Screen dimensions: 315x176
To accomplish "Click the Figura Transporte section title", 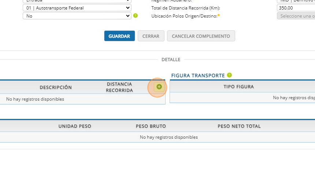I will pos(198,75).
